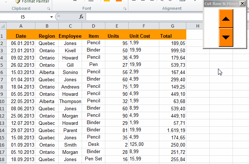249x164 pixels.
Task: Select column G header
Action: tap(172, 26)
